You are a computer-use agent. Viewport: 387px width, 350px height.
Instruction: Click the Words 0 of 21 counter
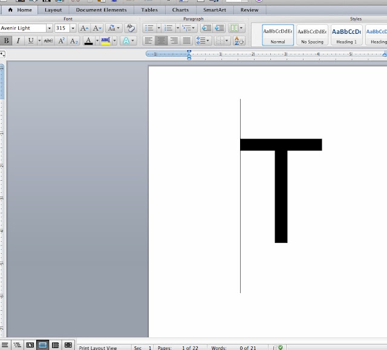click(234, 348)
